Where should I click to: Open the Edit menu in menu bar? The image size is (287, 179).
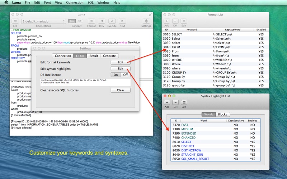coord(37,3)
